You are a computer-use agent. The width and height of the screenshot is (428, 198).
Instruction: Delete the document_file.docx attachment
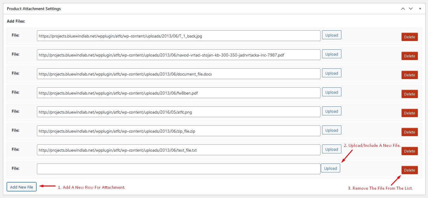409,75
